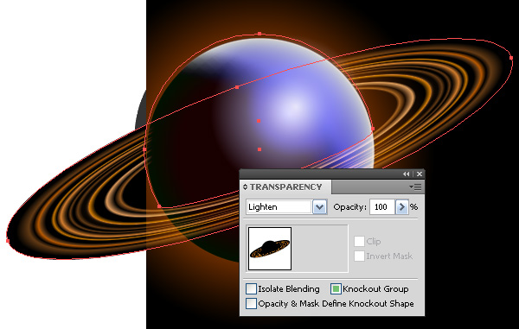Select the Transparency tab
The height and width of the screenshot is (329, 519).
tap(286, 187)
